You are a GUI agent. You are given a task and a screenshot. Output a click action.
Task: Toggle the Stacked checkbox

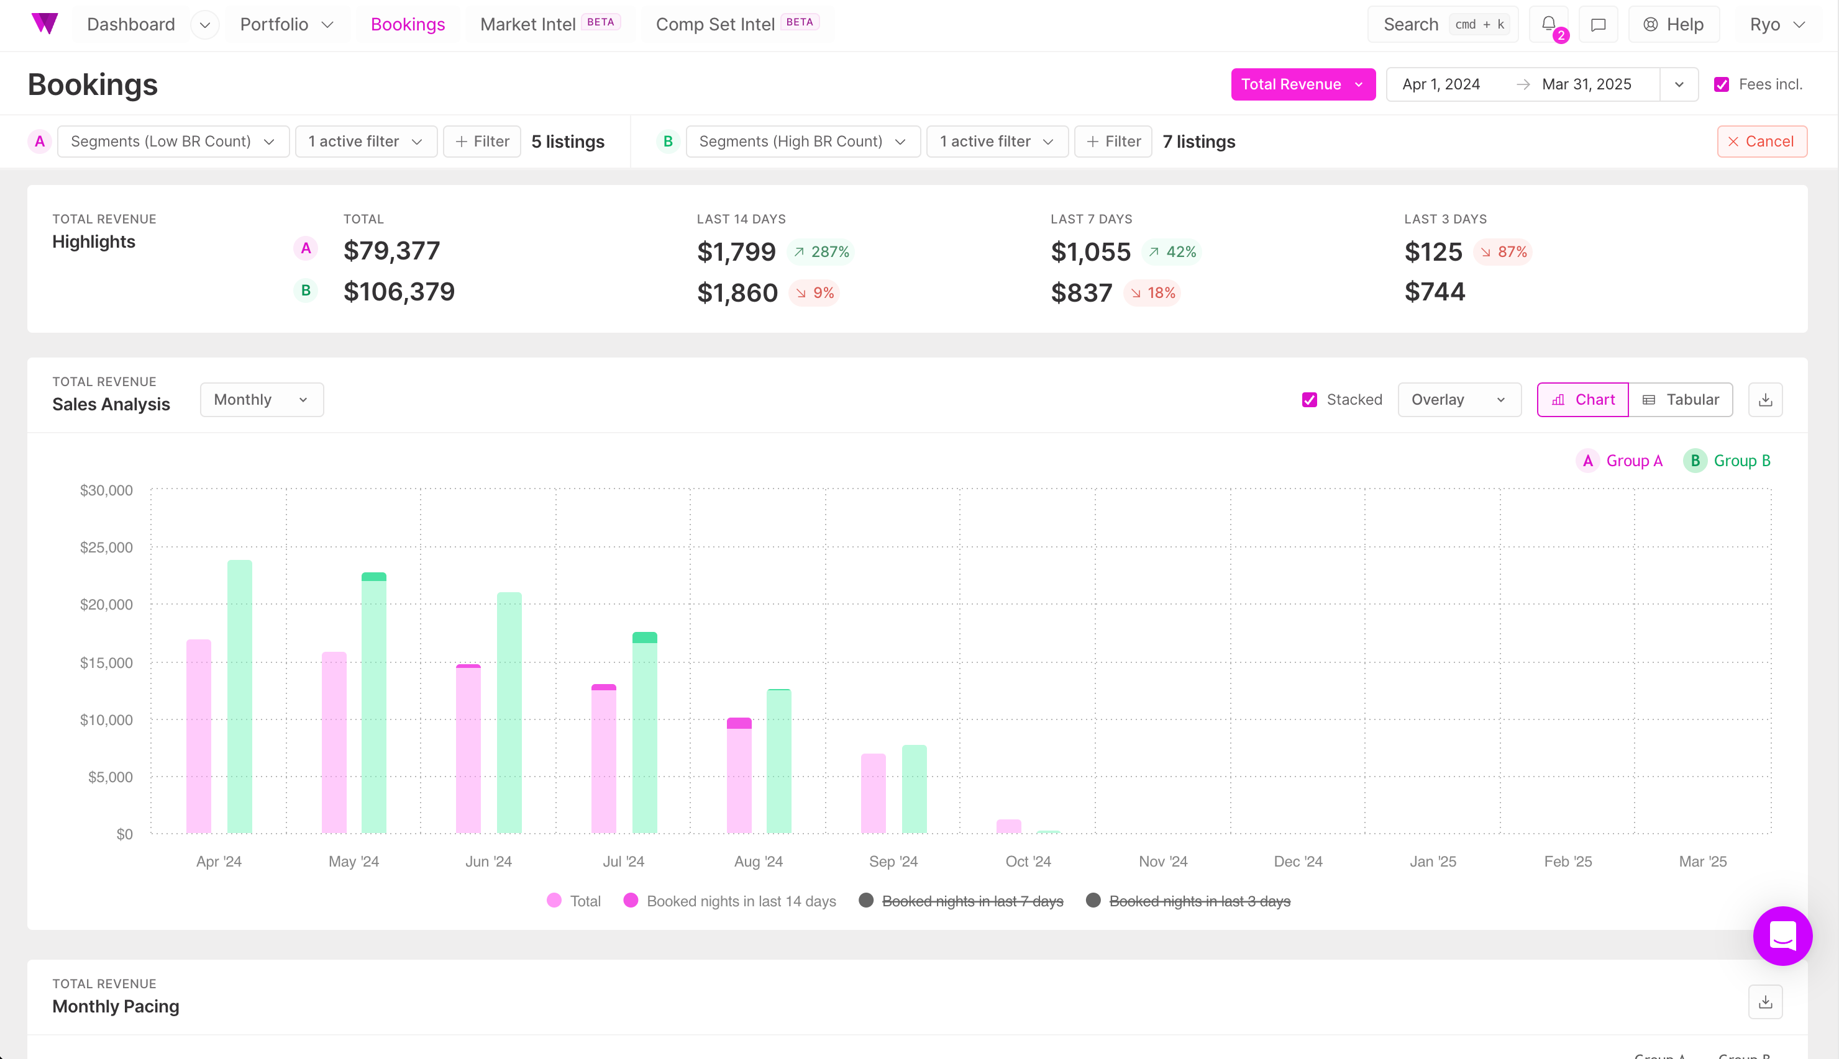click(1309, 399)
